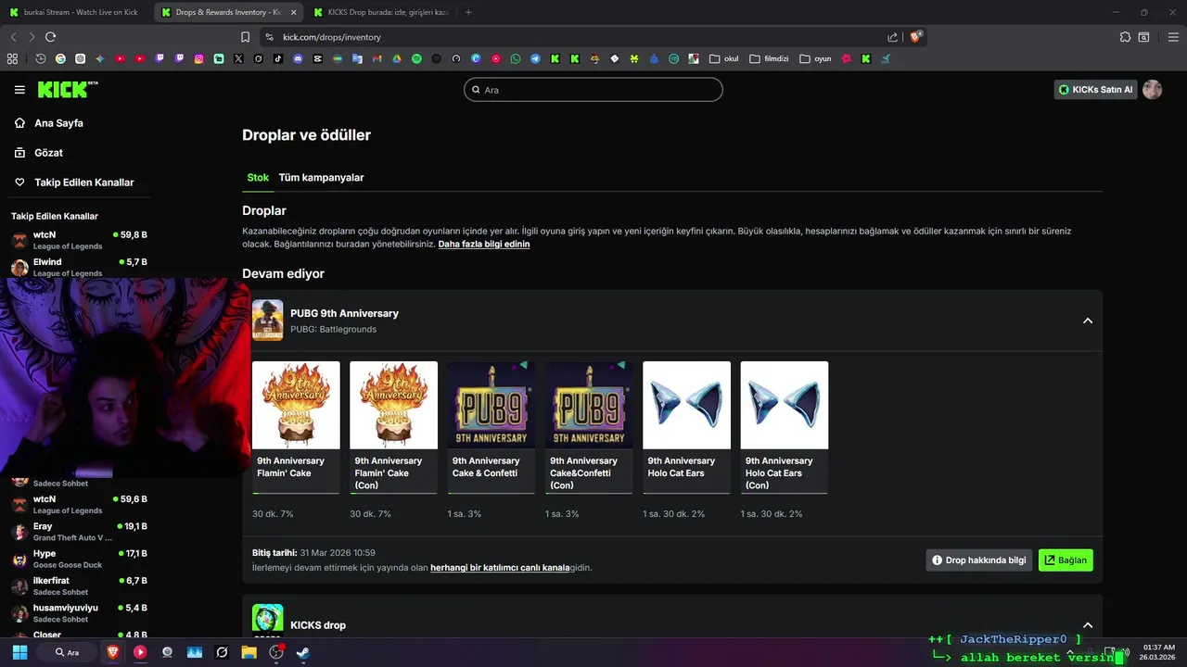The height and width of the screenshot is (667, 1187).
Task: Open a new browser tab
Action: coord(468,12)
